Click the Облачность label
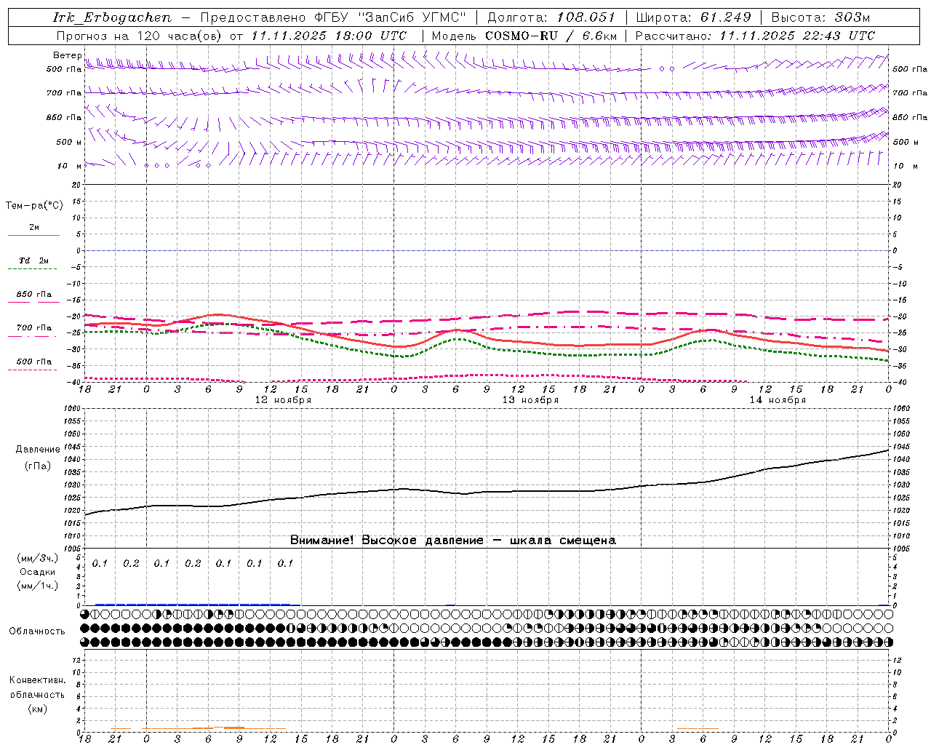This screenshot has height=745, width=931. point(37,632)
